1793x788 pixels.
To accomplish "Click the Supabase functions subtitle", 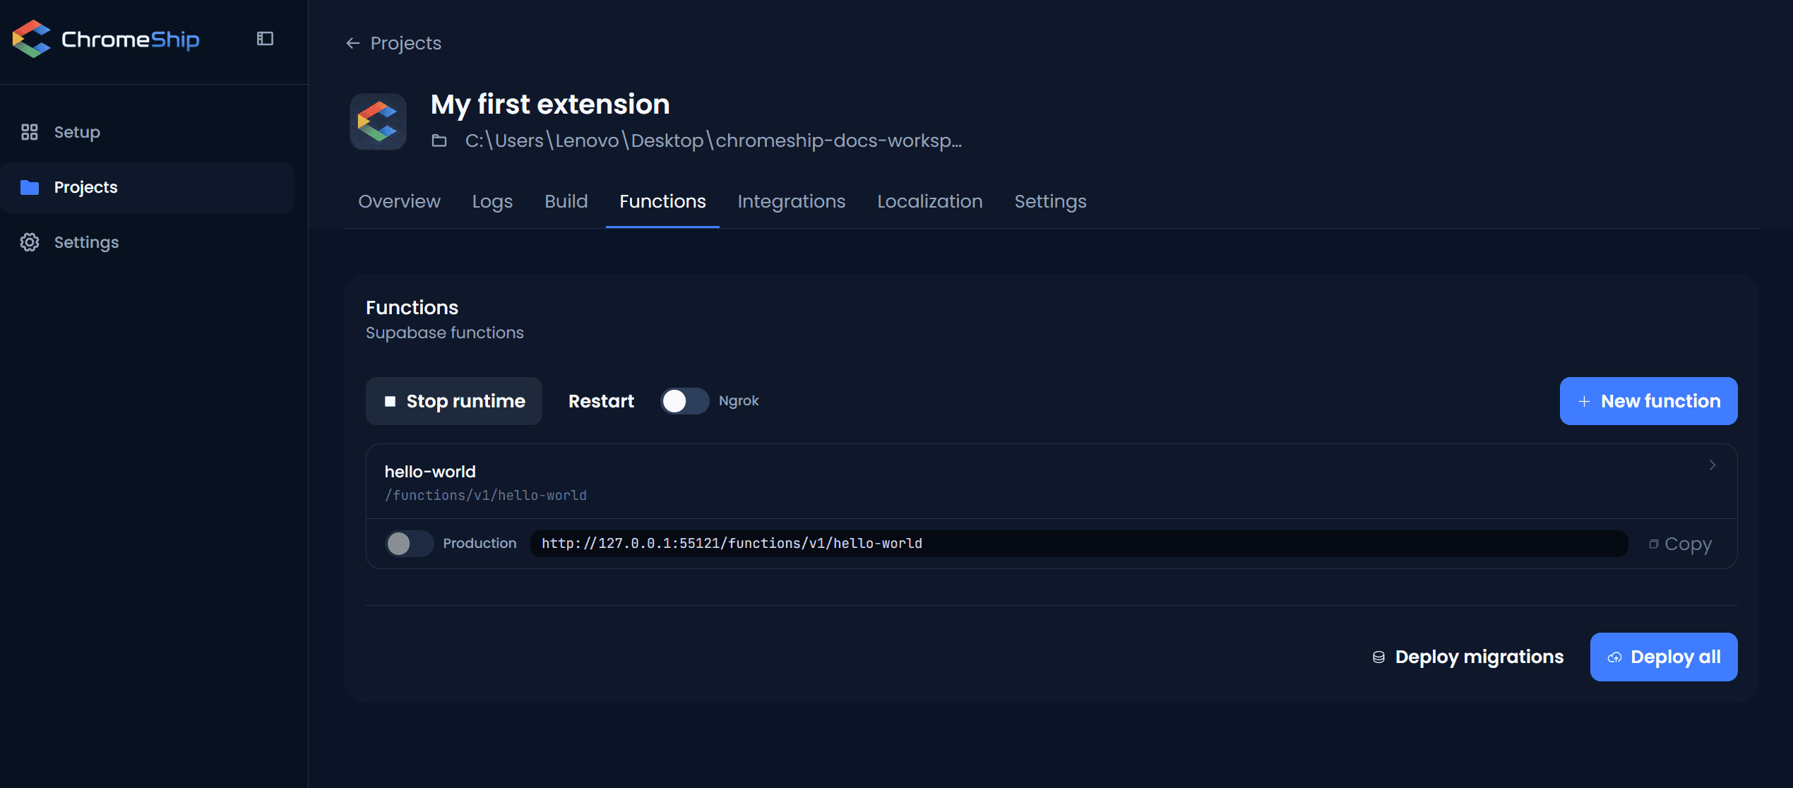I will tap(444, 333).
